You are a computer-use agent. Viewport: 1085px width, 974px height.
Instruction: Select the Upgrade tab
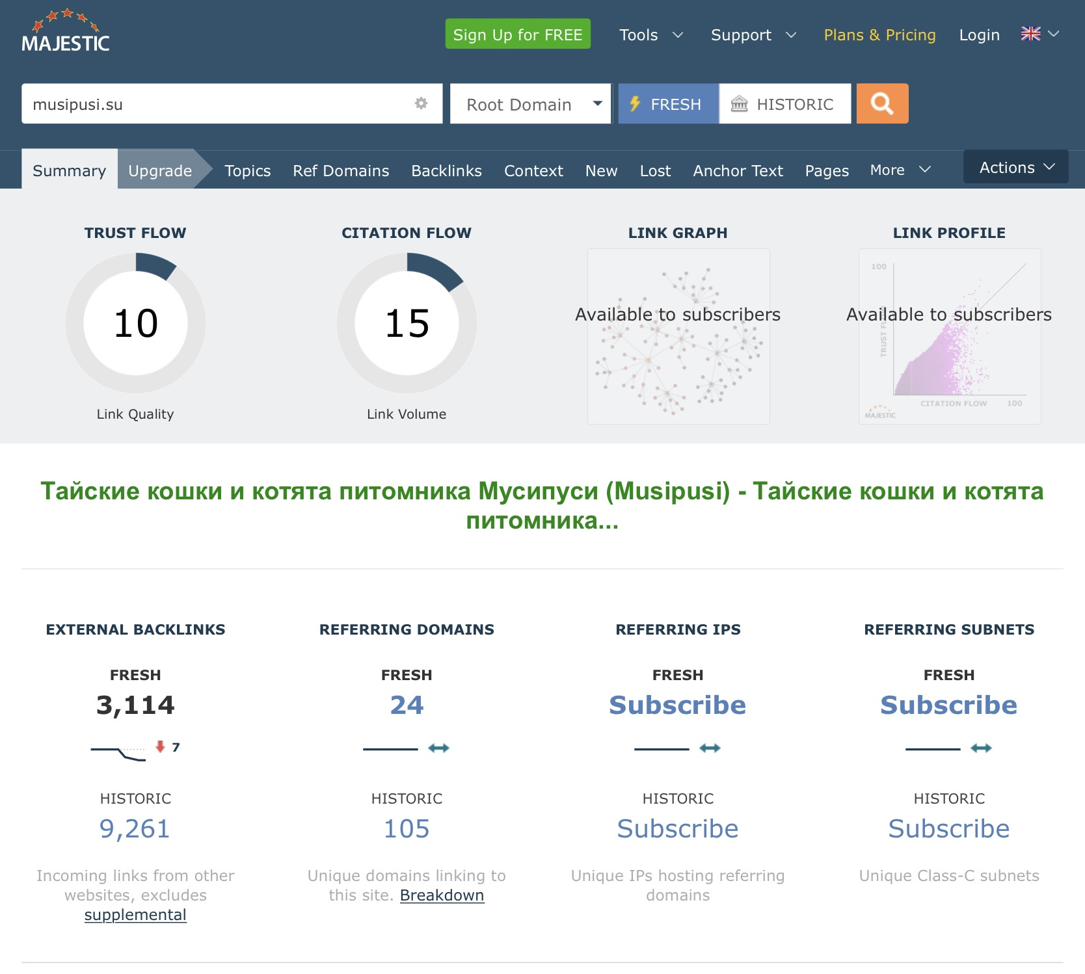[161, 170]
